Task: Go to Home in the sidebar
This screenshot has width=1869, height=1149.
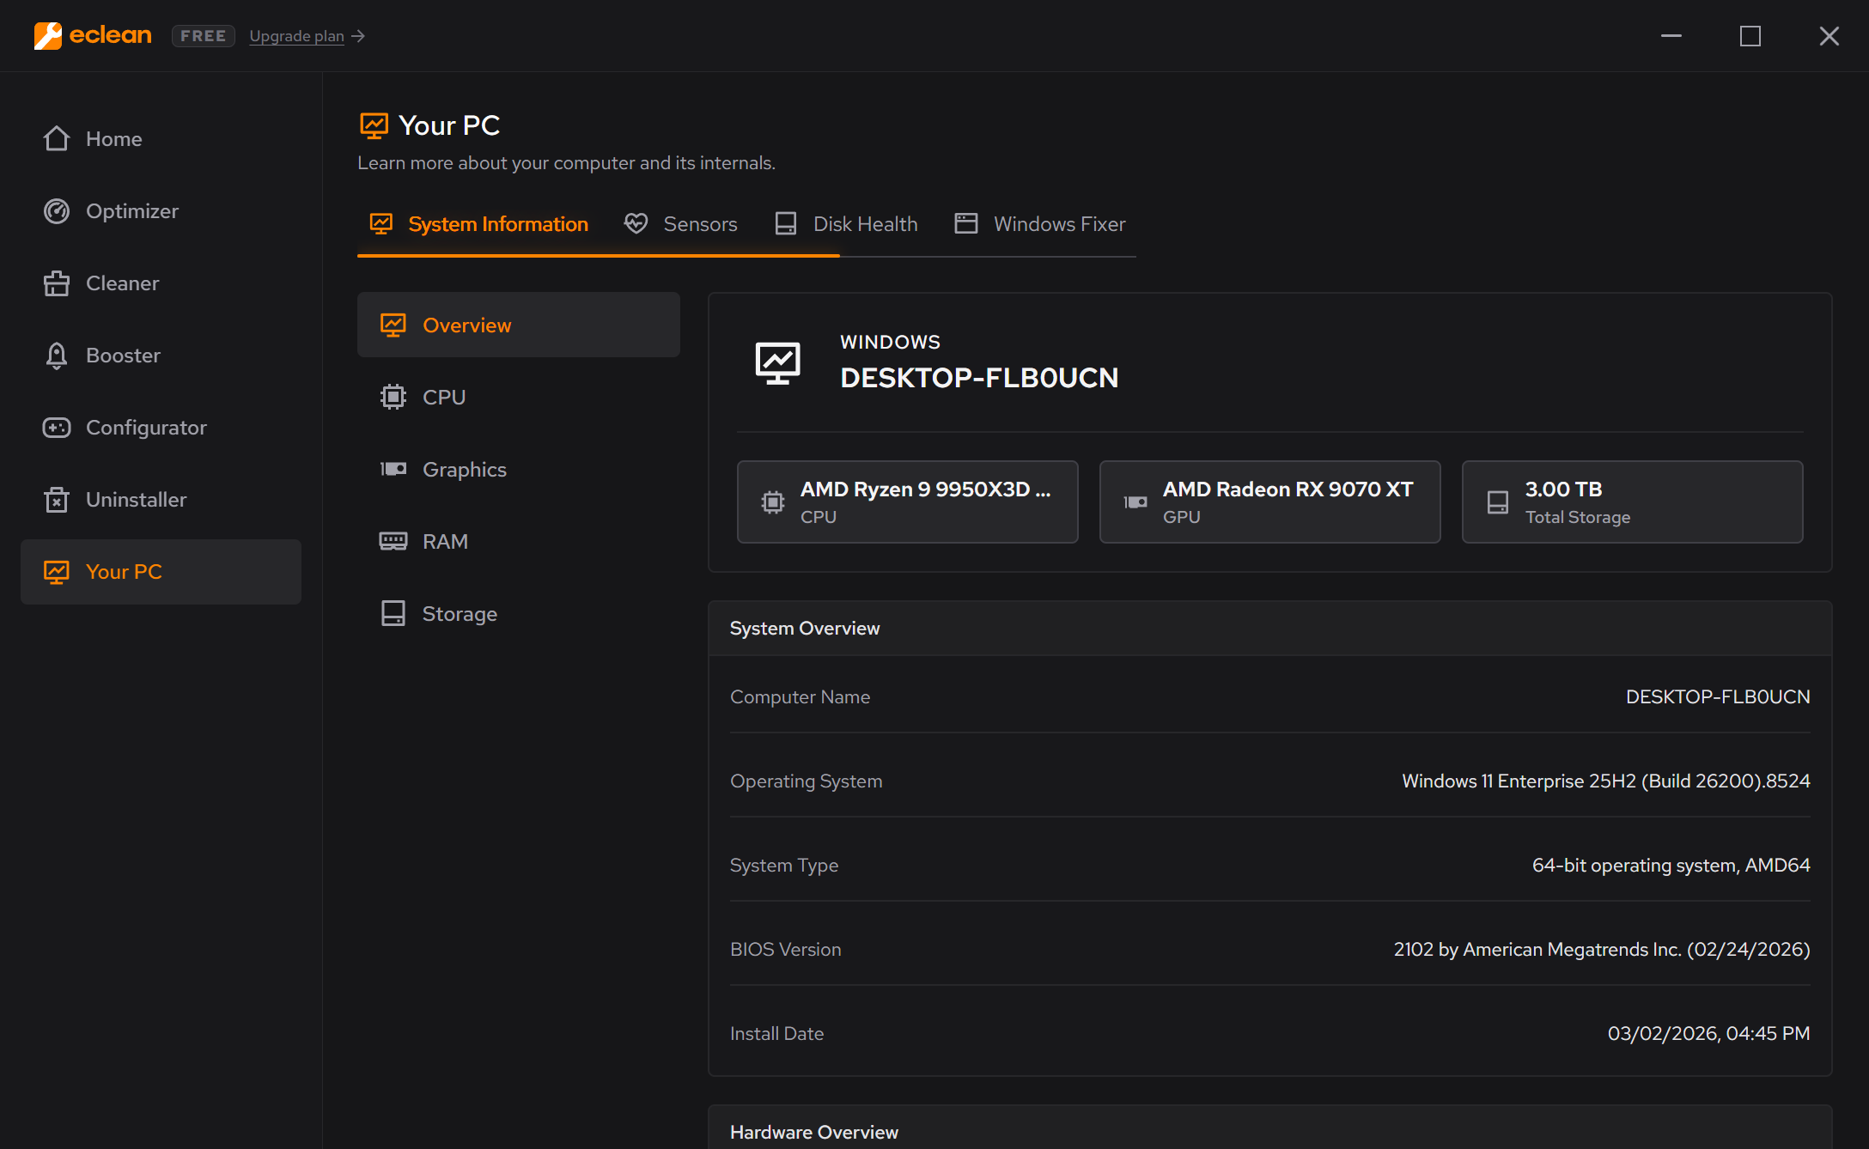Action: (x=161, y=139)
